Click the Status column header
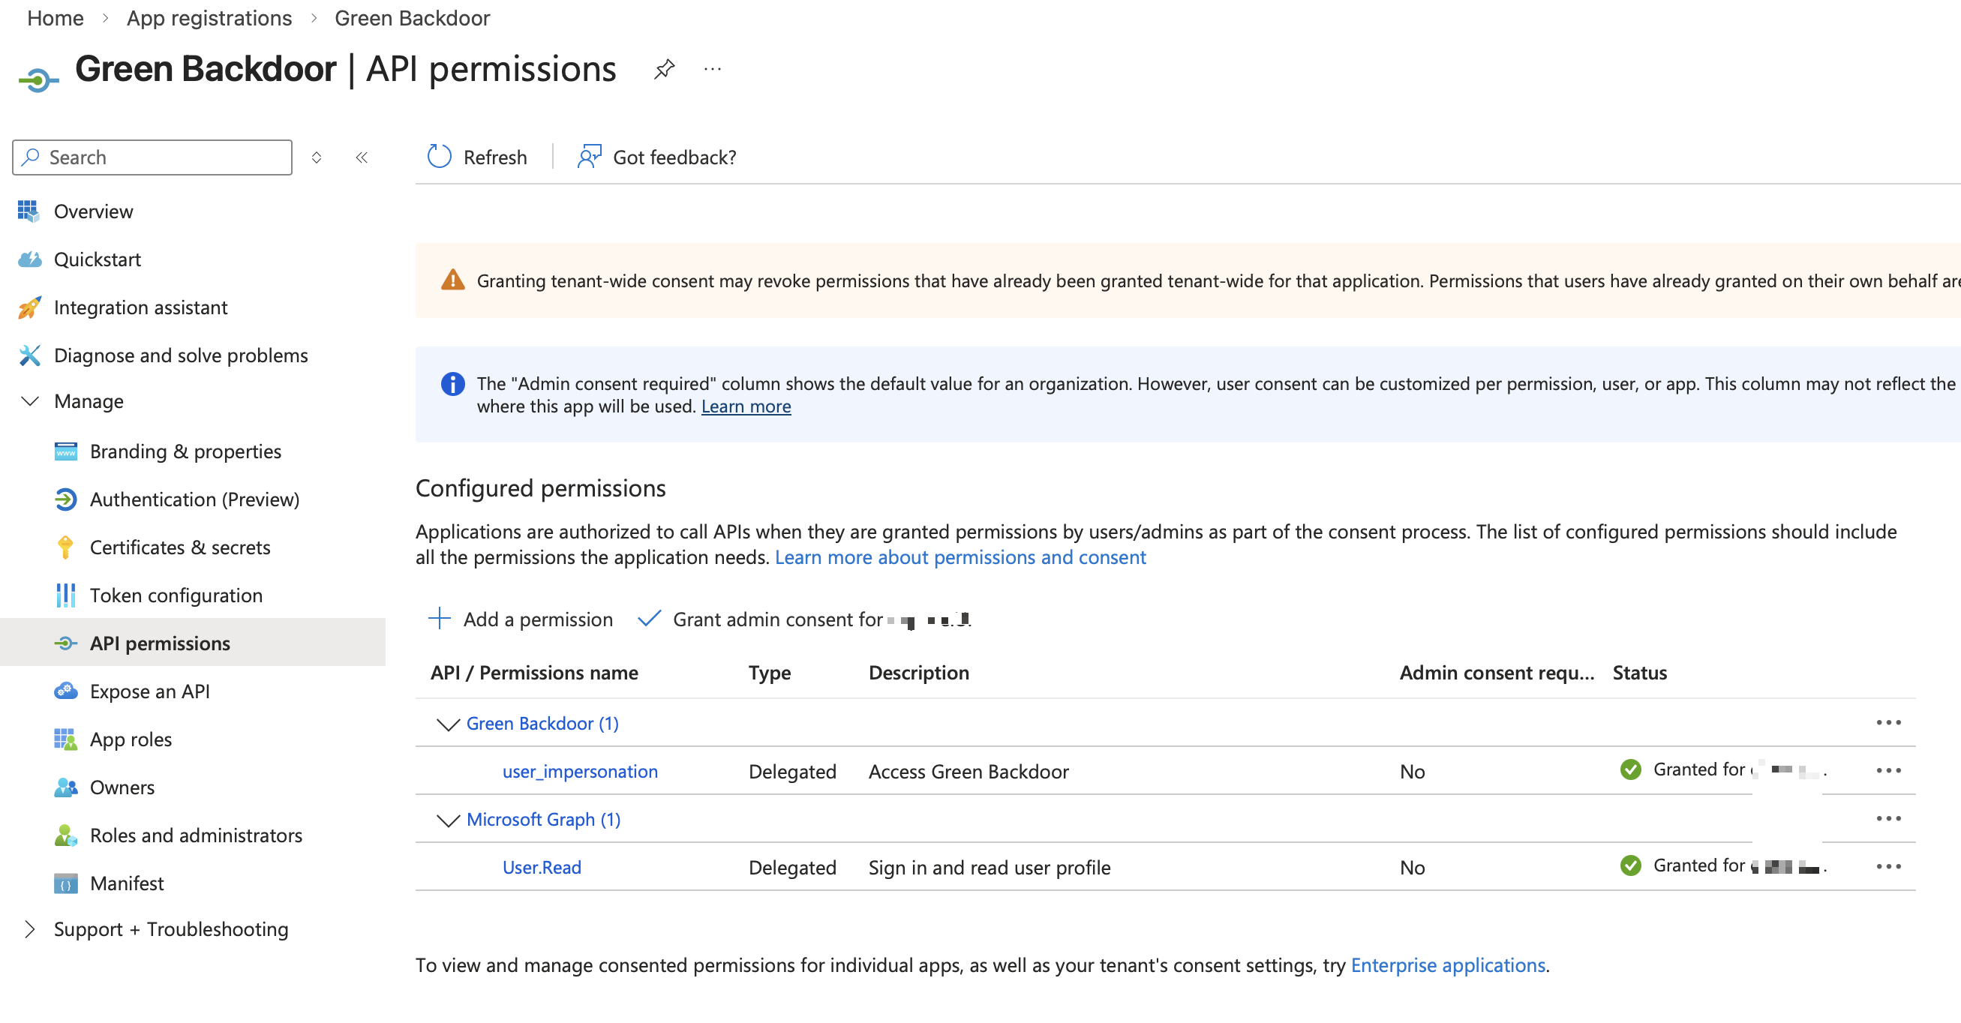This screenshot has height=1023, width=1961. click(x=1639, y=673)
